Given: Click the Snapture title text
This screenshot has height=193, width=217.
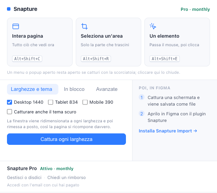Looking at the screenshot, I should 26,9.
